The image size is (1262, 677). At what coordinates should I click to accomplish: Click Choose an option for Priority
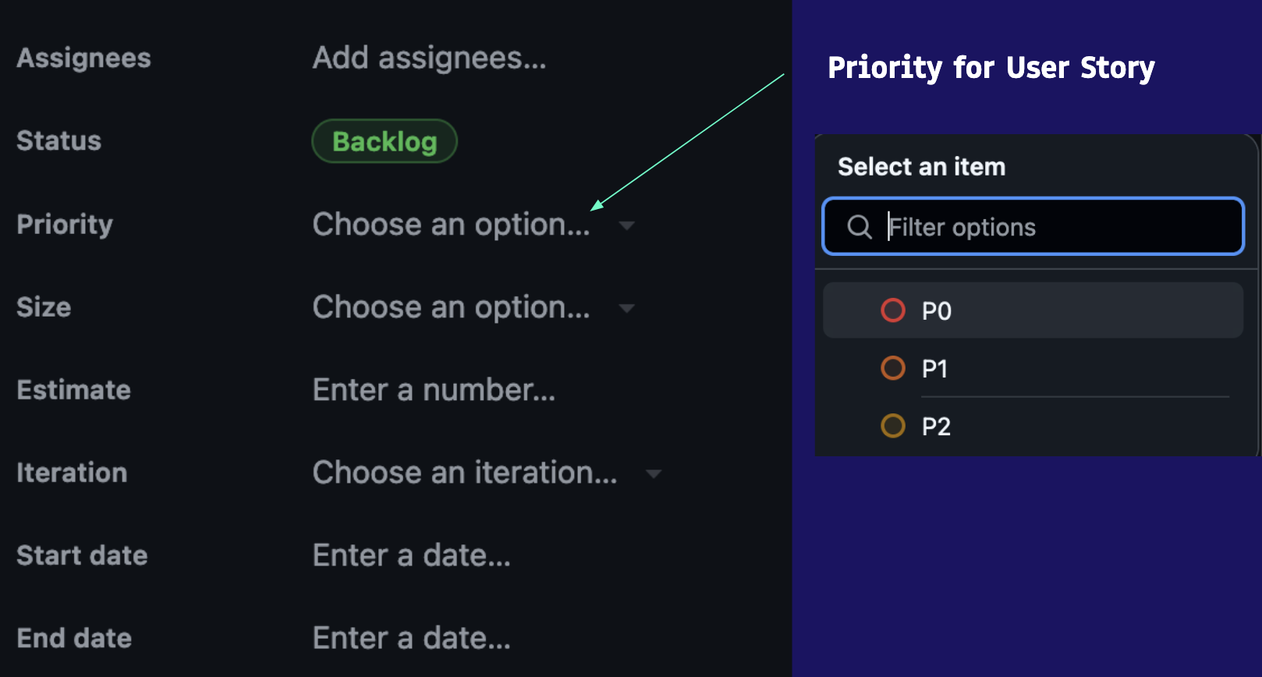pos(451,225)
